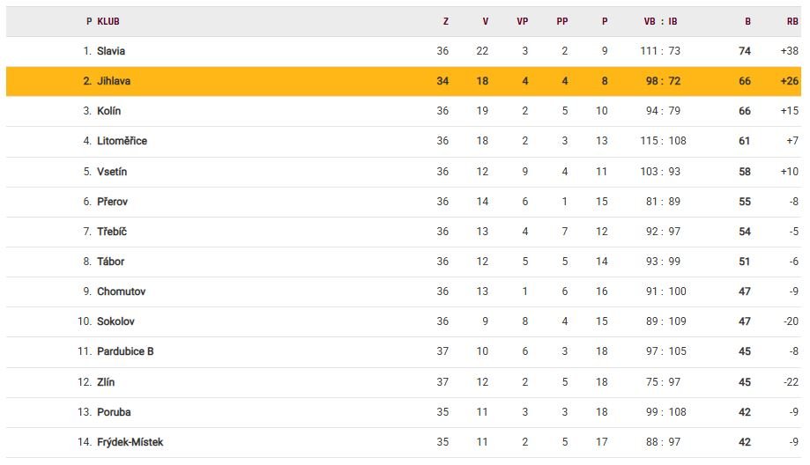Screen dimensions: 810x465
Task: Sort by the KLUB column header
Action: [x=108, y=22]
